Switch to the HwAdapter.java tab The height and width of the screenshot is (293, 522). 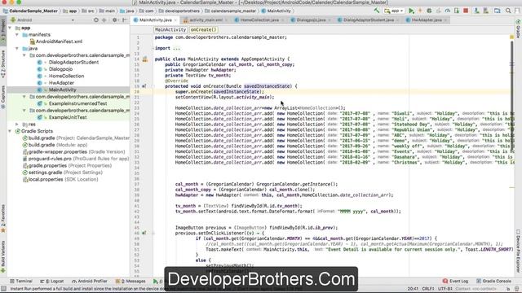point(427,20)
